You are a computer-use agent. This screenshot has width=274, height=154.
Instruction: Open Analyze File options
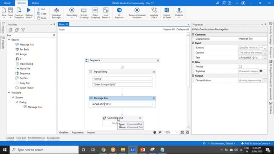click(154, 13)
